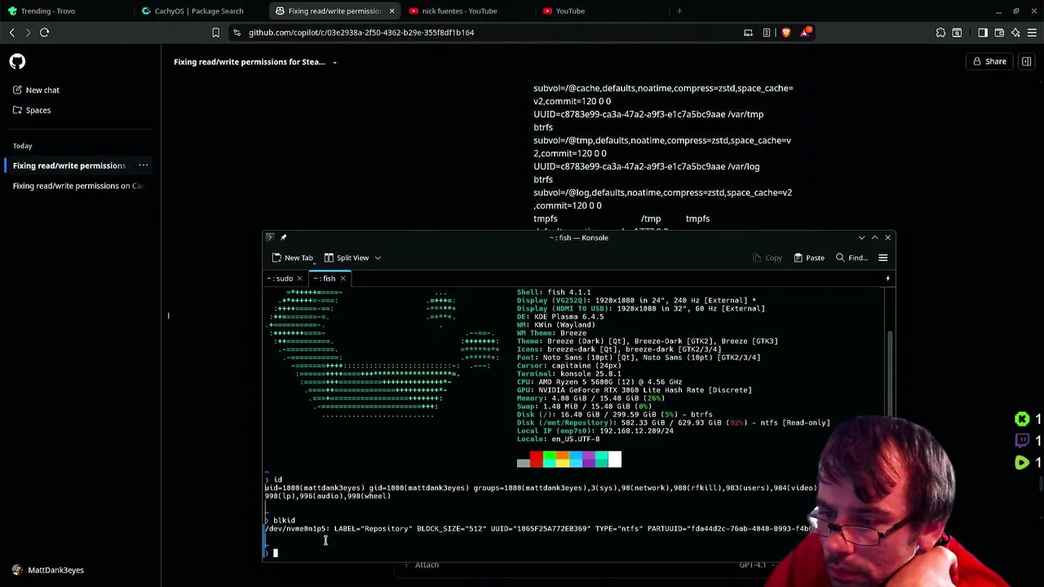Reload the current page
Viewport: 1044px width, 587px height.
tap(44, 33)
